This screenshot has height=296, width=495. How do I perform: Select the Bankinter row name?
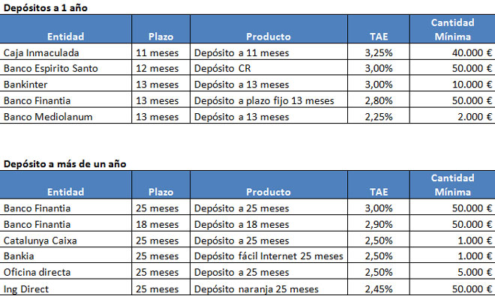click(66, 84)
